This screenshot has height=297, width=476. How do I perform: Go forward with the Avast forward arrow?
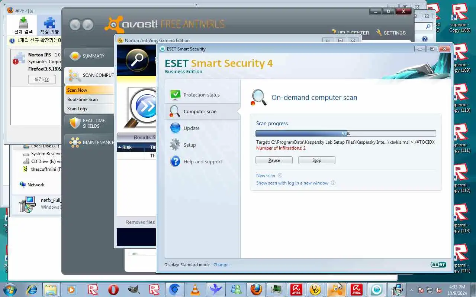point(88,25)
